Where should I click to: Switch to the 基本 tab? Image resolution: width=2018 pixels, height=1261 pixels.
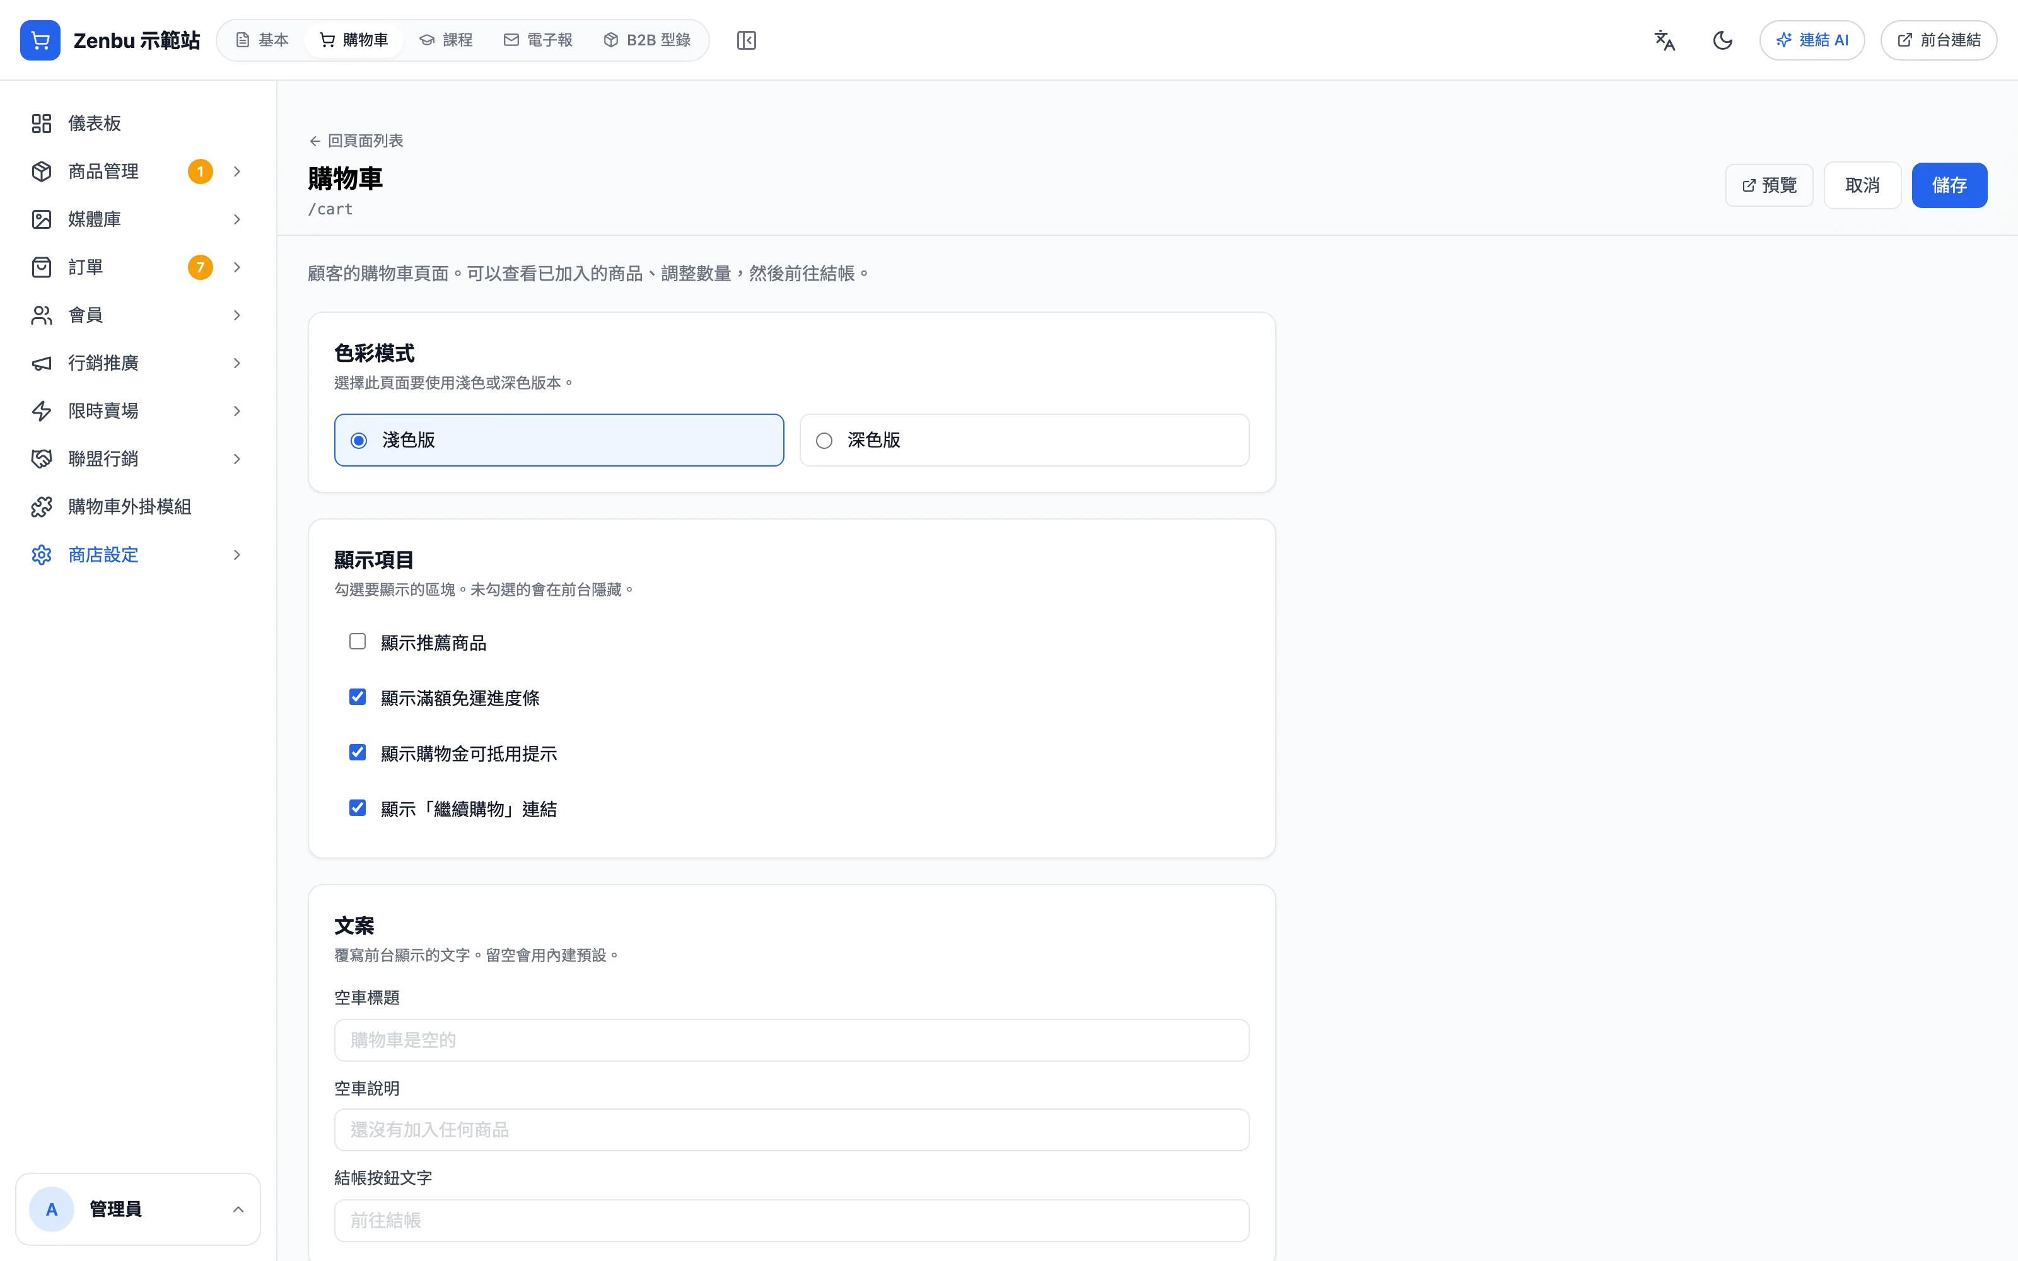point(262,40)
